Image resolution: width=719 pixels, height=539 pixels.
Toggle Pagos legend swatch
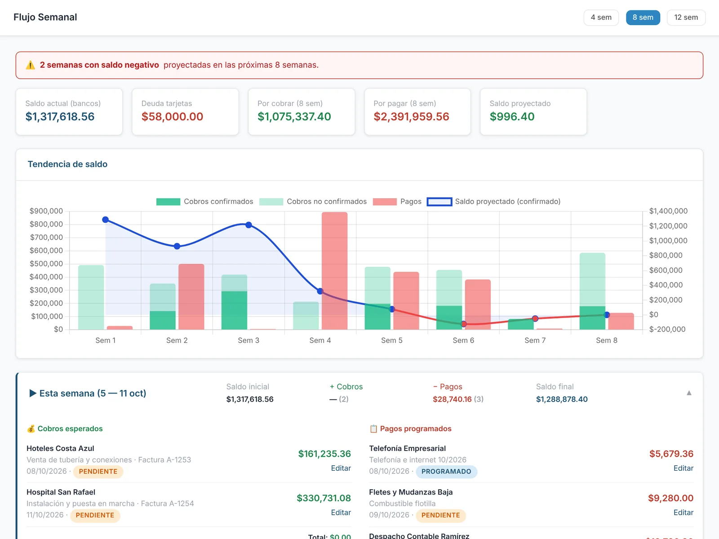385,202
